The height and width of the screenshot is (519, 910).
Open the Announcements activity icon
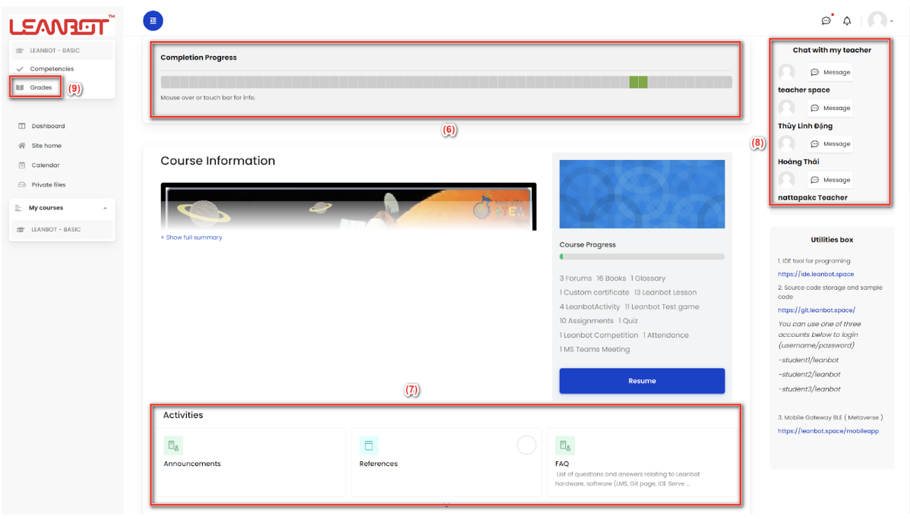(172, 445)
